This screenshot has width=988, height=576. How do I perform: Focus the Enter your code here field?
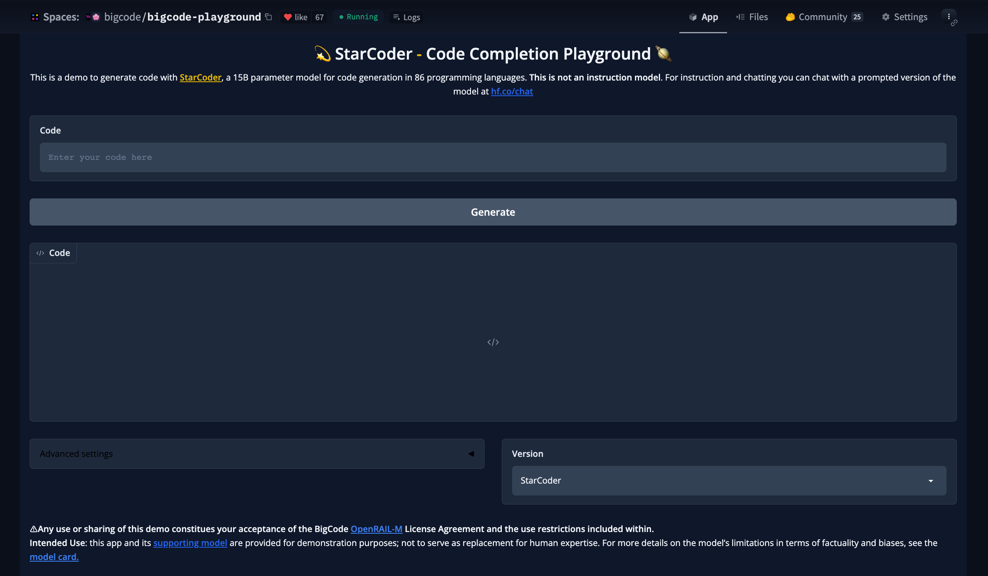pyautogui.click(x=493, y=157)
